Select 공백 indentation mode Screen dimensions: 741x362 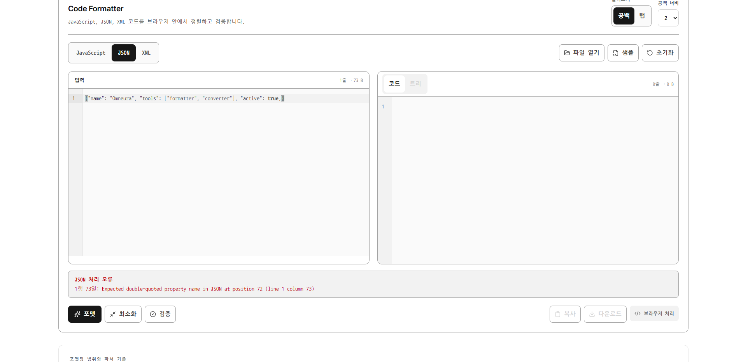coord(624,16)
